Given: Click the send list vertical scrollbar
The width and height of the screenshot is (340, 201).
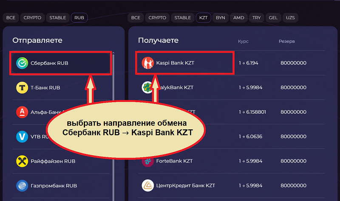Looking at the screenshot, I should [x=113, y=126].
